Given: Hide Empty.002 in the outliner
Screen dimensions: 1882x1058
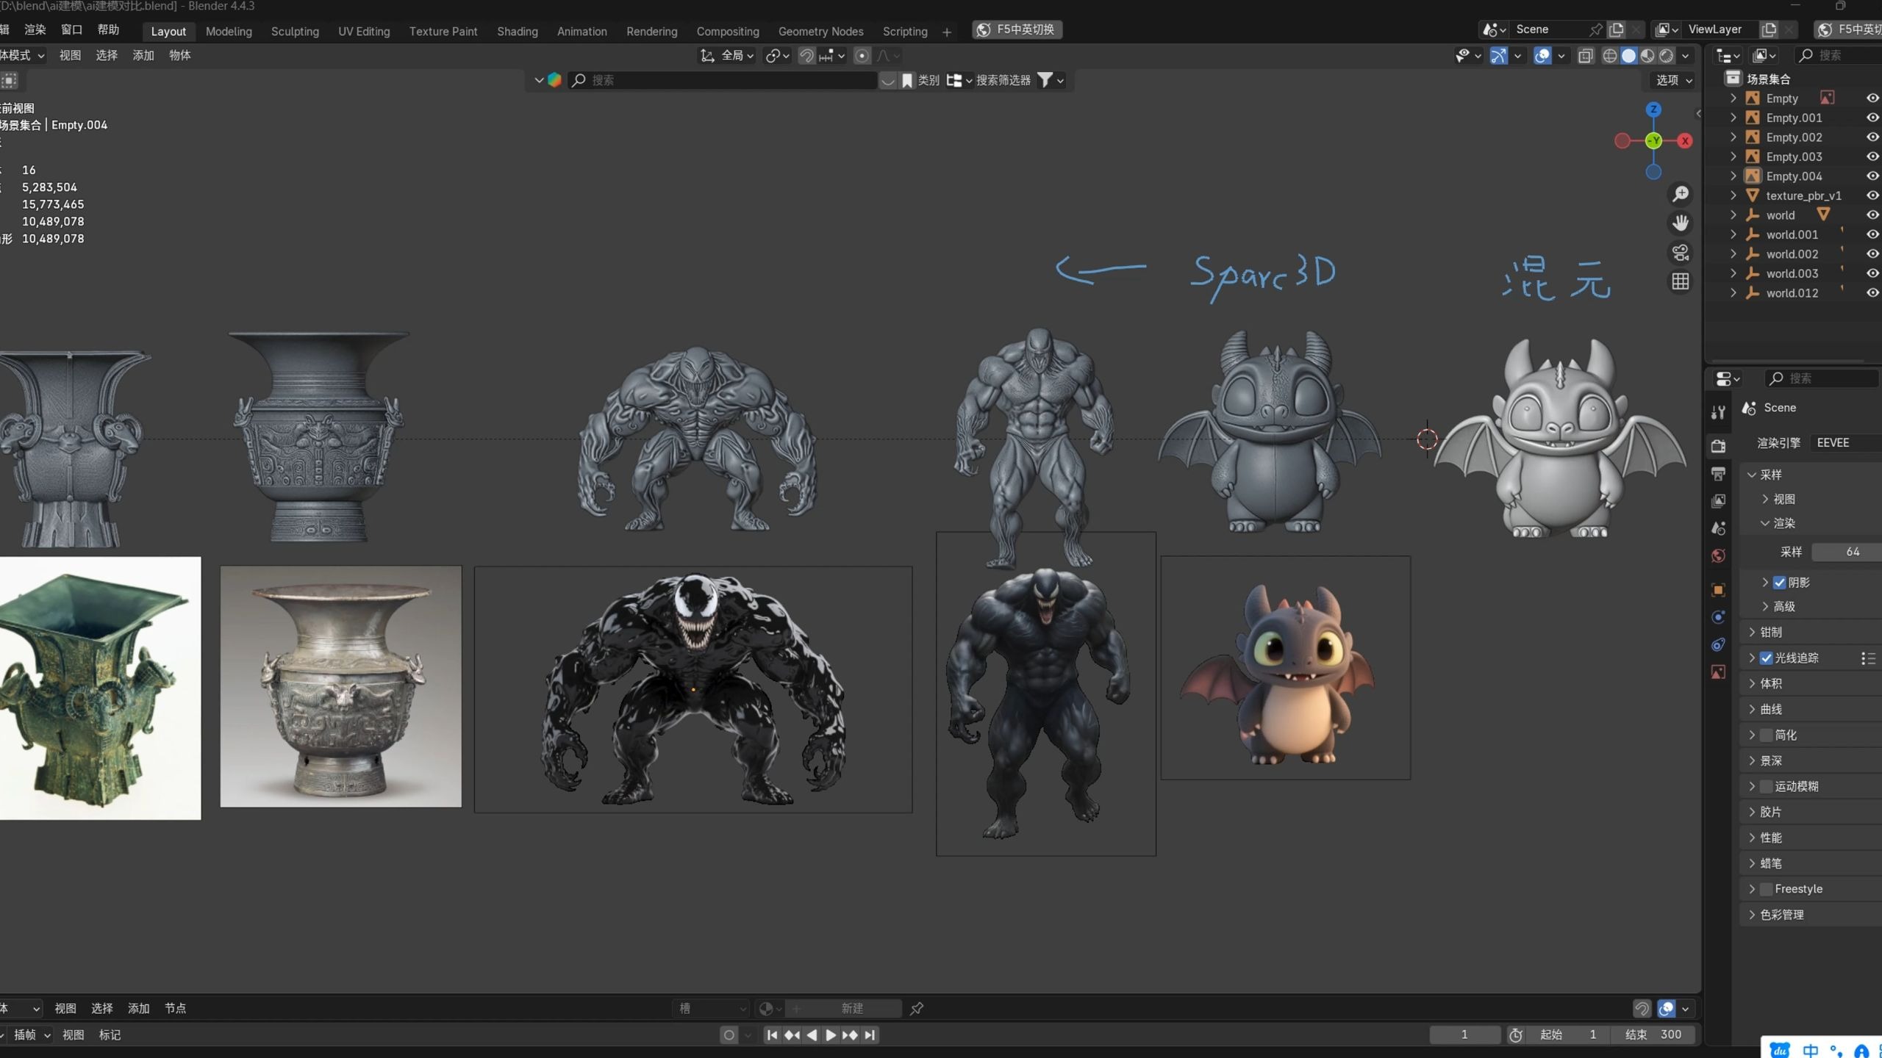Looking at the screenshot, I should [1872, 137].
